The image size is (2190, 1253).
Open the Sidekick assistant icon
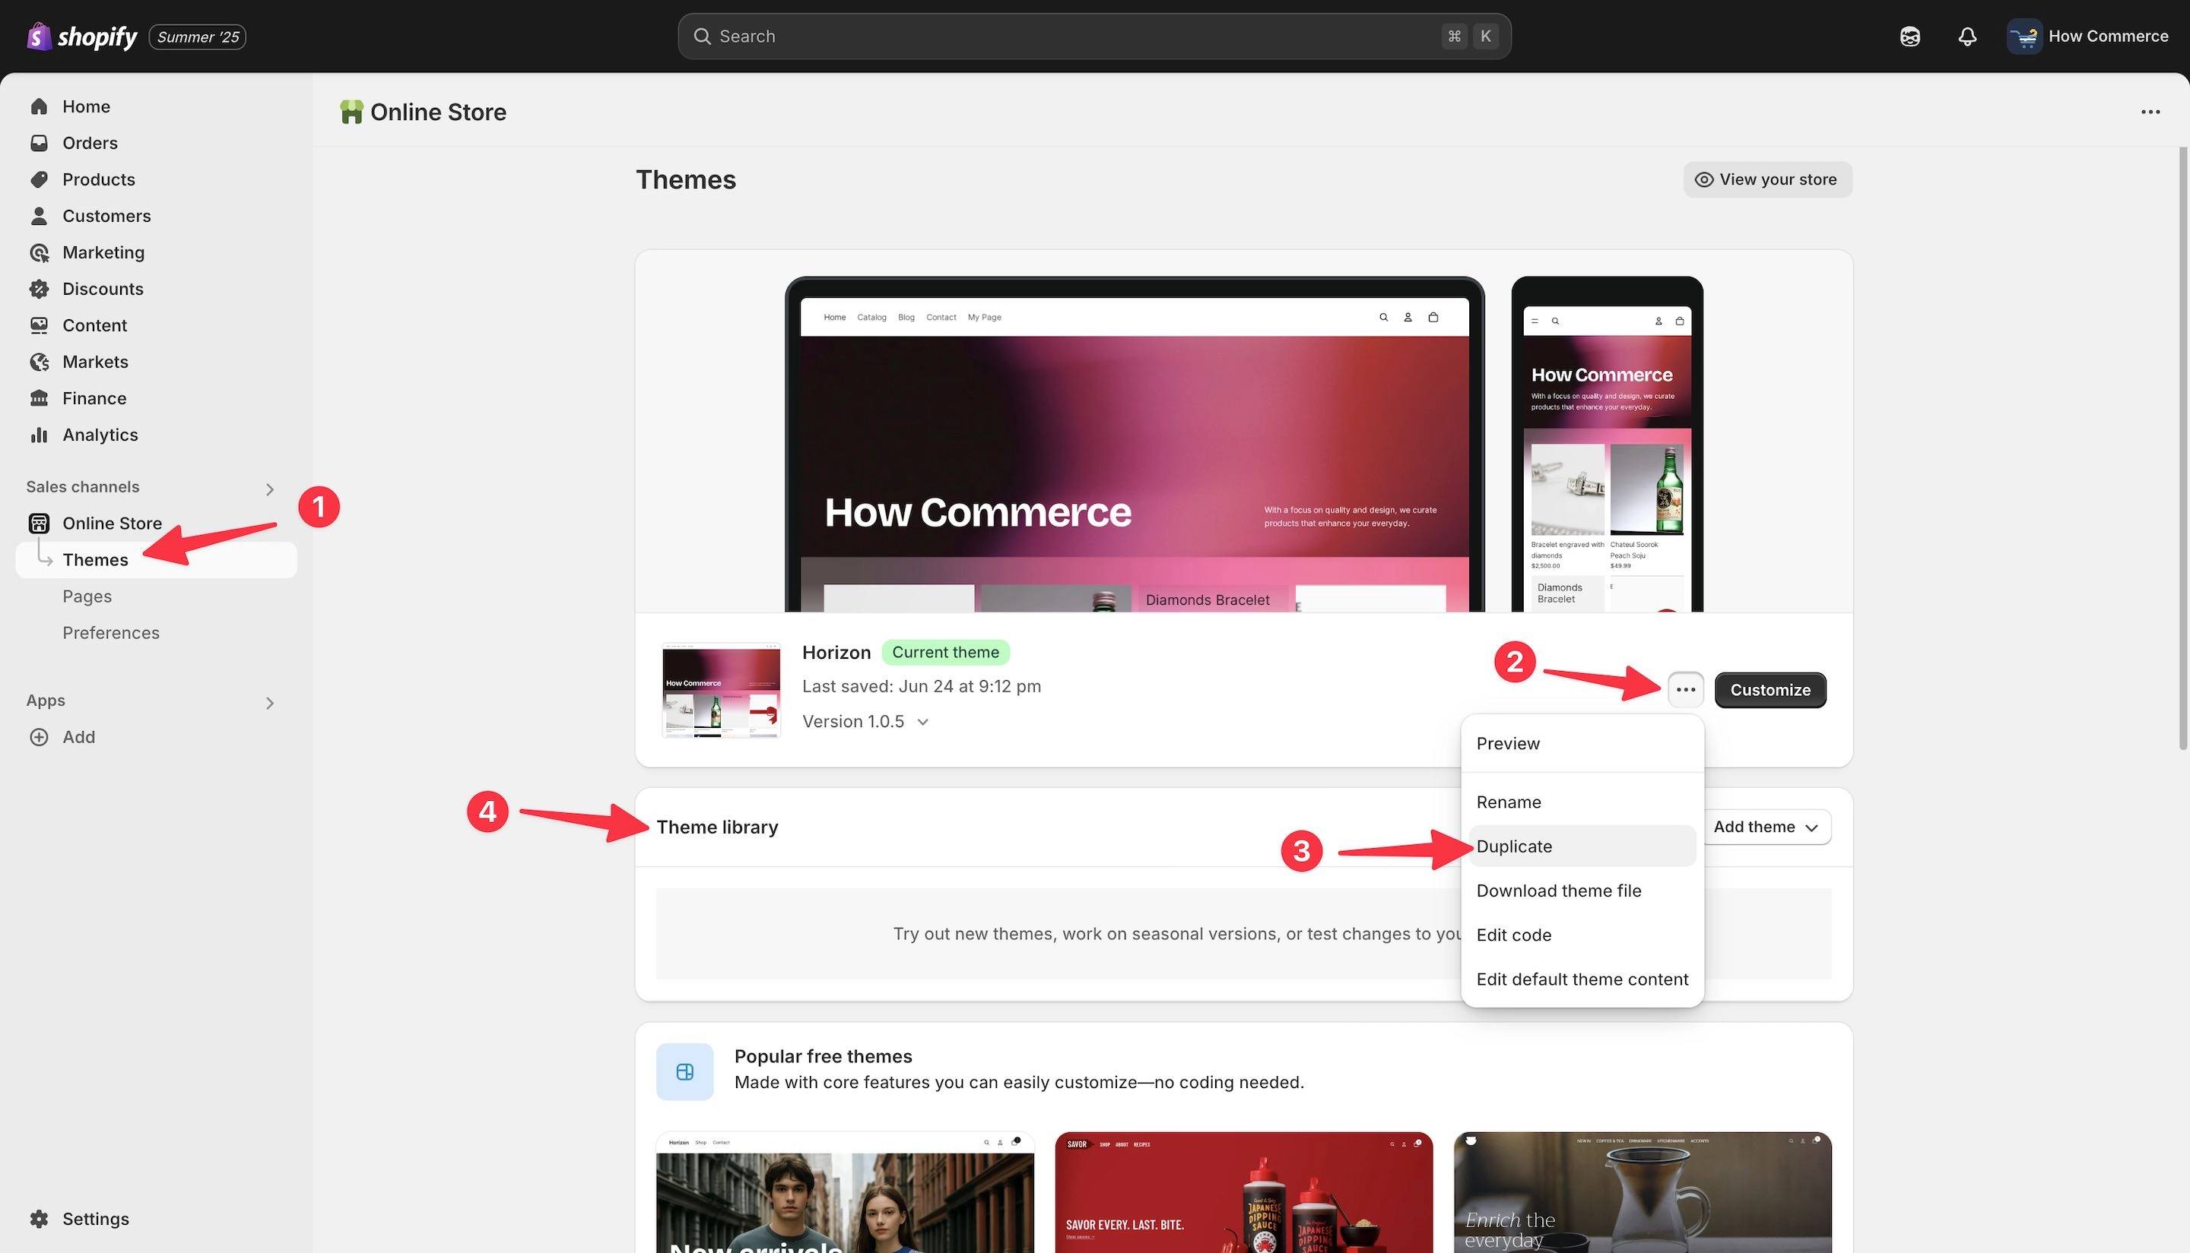pos(1909,36)
